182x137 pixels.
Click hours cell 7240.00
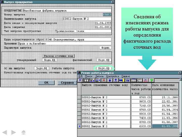click(141, 106)
